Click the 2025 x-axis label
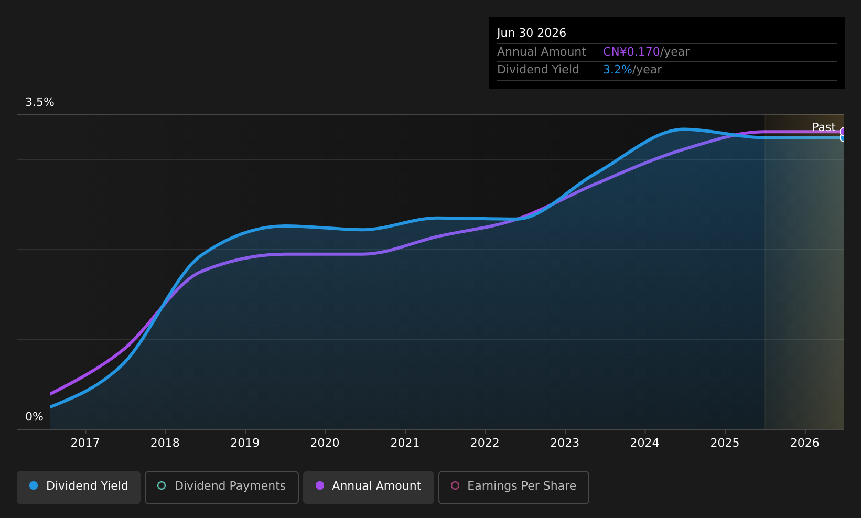The image size is (861, 518). tap(725, 443)
